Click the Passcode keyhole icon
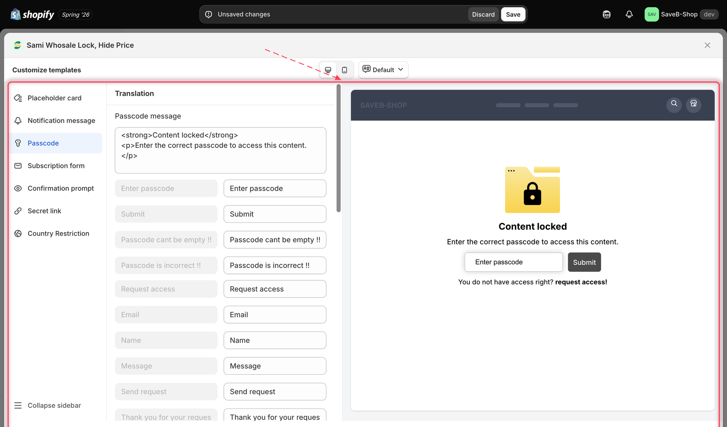727x427 pixels. (18, 143)
